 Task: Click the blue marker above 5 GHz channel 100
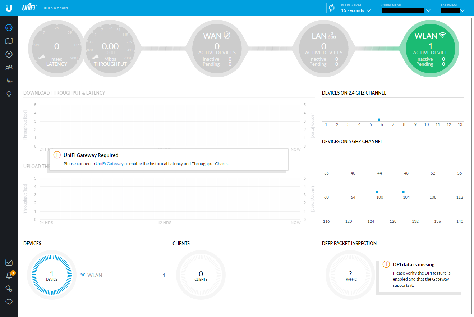click(377, 192)
